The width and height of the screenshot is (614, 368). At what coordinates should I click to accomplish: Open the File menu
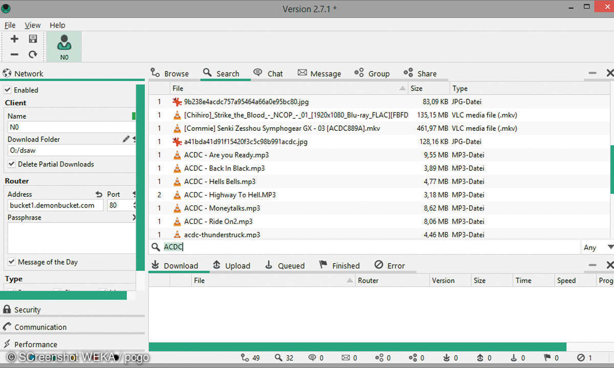(10, 25)
